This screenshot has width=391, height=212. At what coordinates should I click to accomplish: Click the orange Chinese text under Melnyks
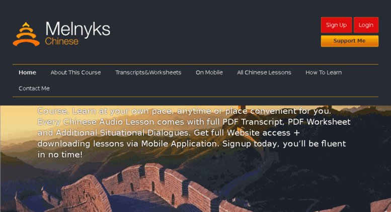61,41
